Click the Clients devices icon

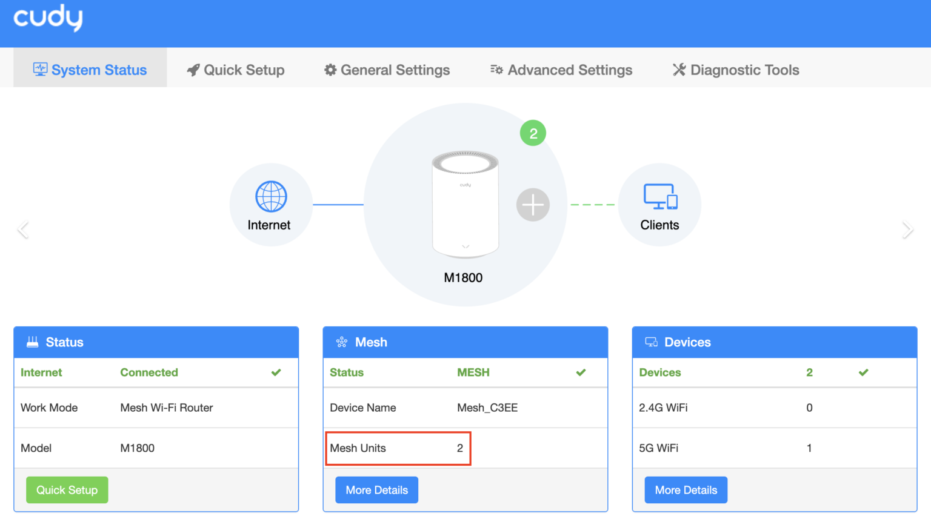coord(659,197)
